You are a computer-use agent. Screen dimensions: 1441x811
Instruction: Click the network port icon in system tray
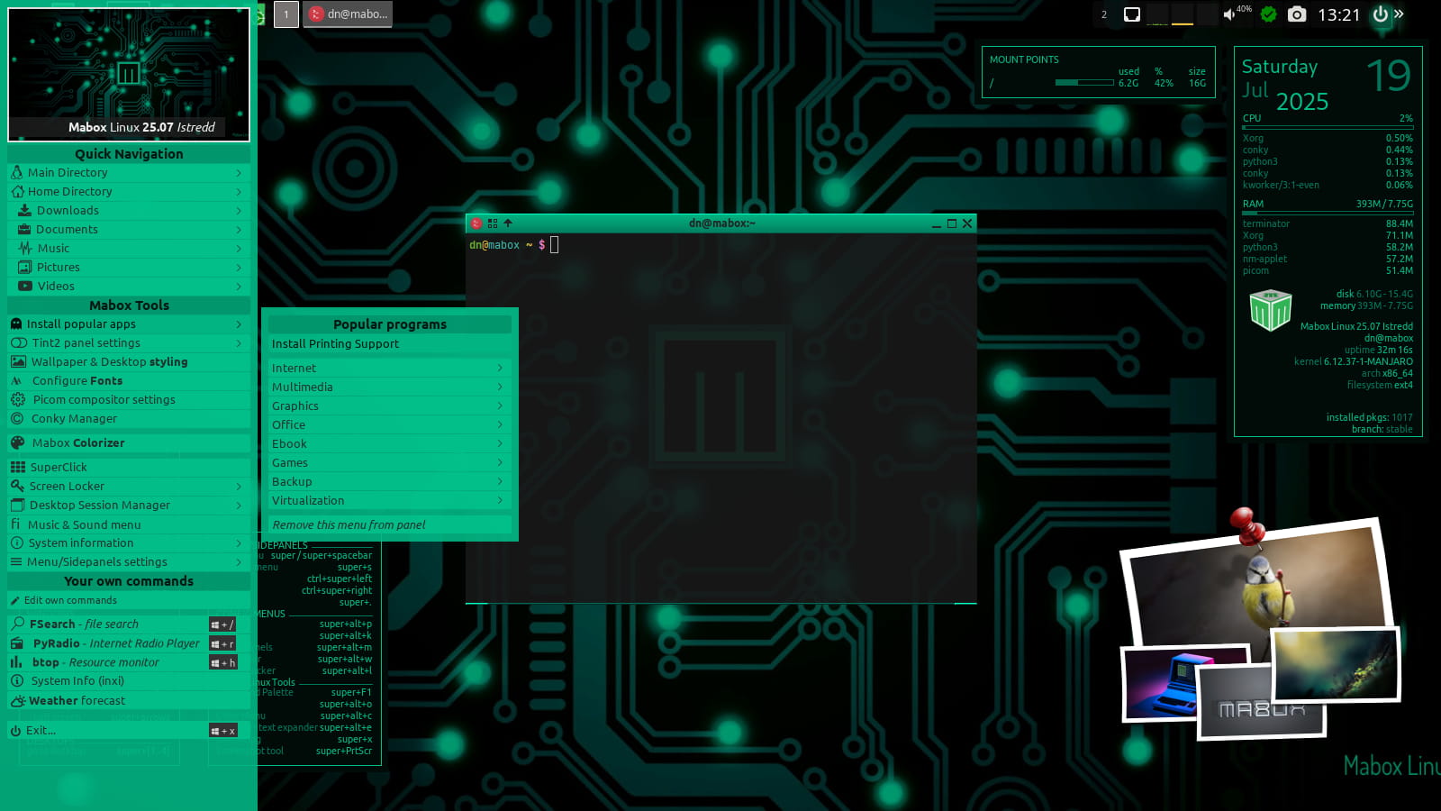(1132, 14)
